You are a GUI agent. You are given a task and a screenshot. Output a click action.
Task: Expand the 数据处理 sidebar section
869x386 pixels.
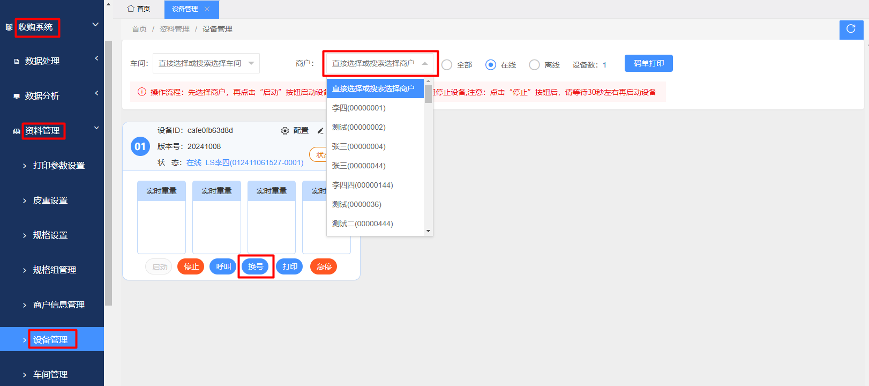click(x=96, y=58)
